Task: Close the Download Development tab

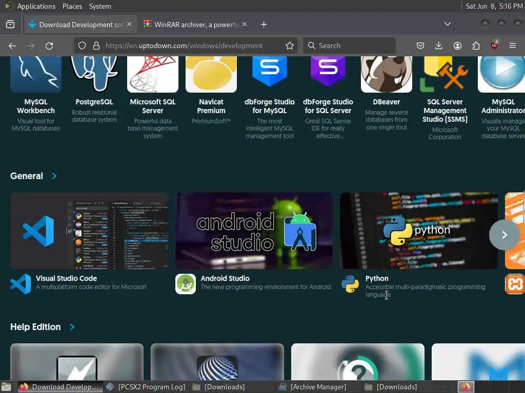Action: tap(129, 25)
